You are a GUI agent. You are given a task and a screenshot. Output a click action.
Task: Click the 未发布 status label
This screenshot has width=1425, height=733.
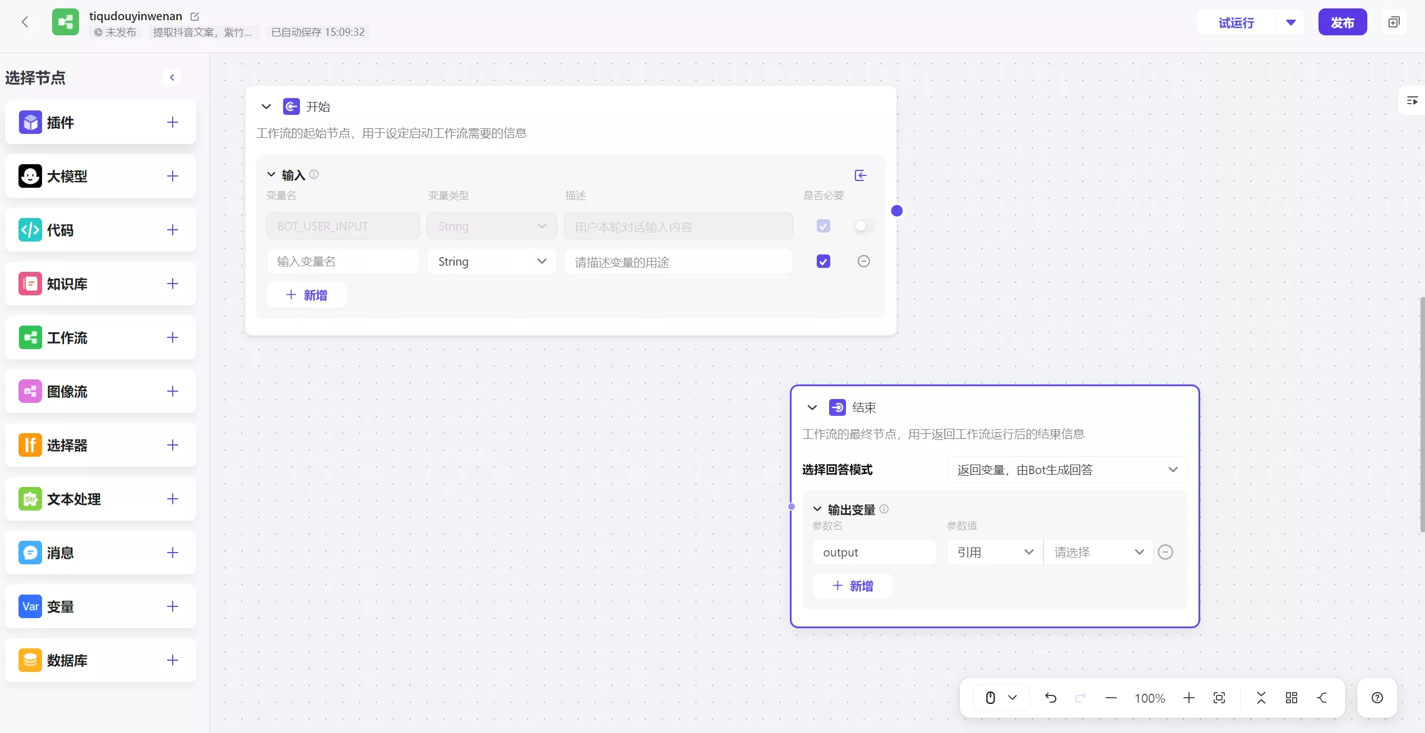click(x=115, y=32)
